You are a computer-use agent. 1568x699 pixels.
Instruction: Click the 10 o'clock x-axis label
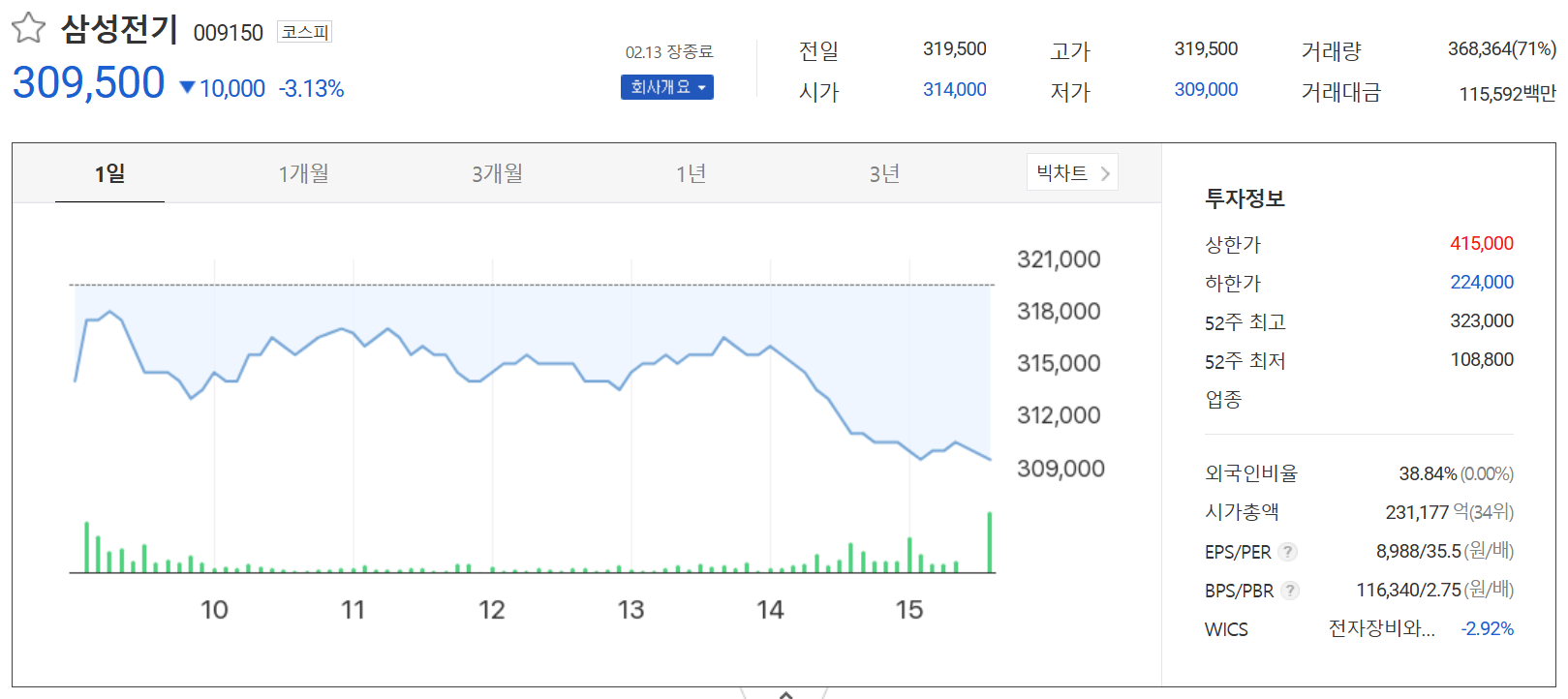point(214,610)
